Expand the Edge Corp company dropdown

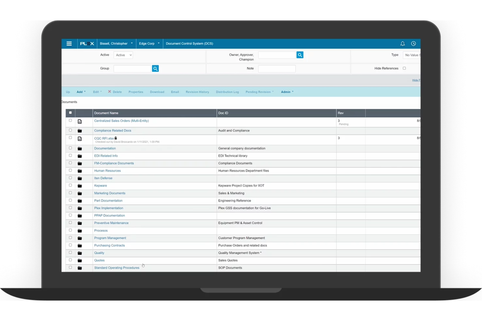[149, 44]
